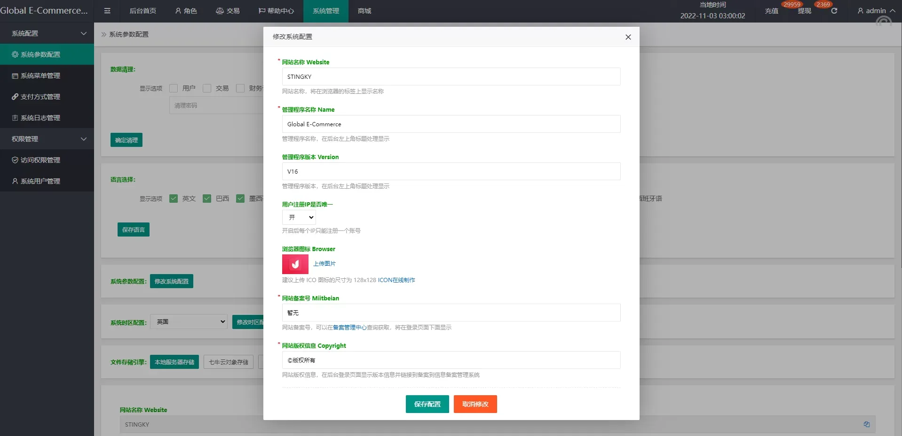Switch to the 帮助中心 top tab
The width and height of the screenshot is (902, 436).
[x=276, y=11]
